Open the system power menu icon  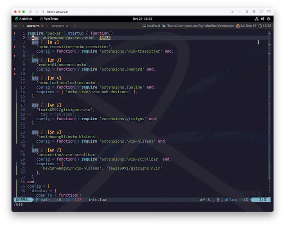point(268,19)
